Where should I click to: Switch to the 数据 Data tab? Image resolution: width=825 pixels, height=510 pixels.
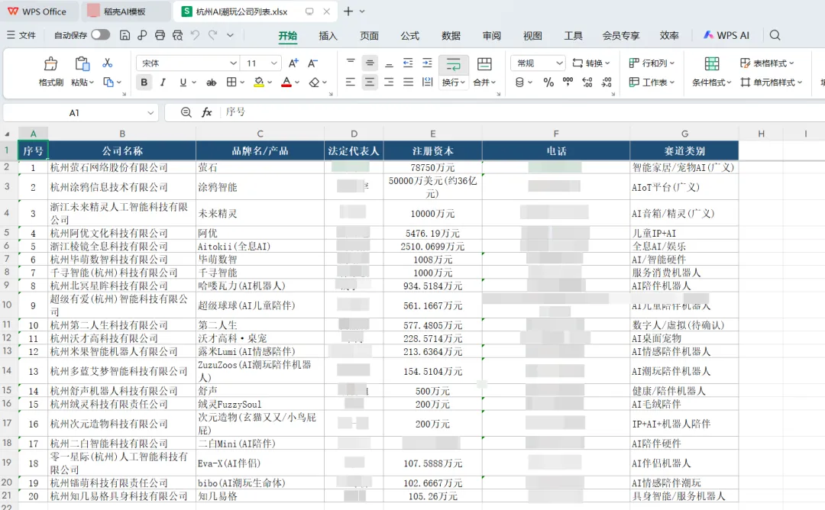pos(451,36)
